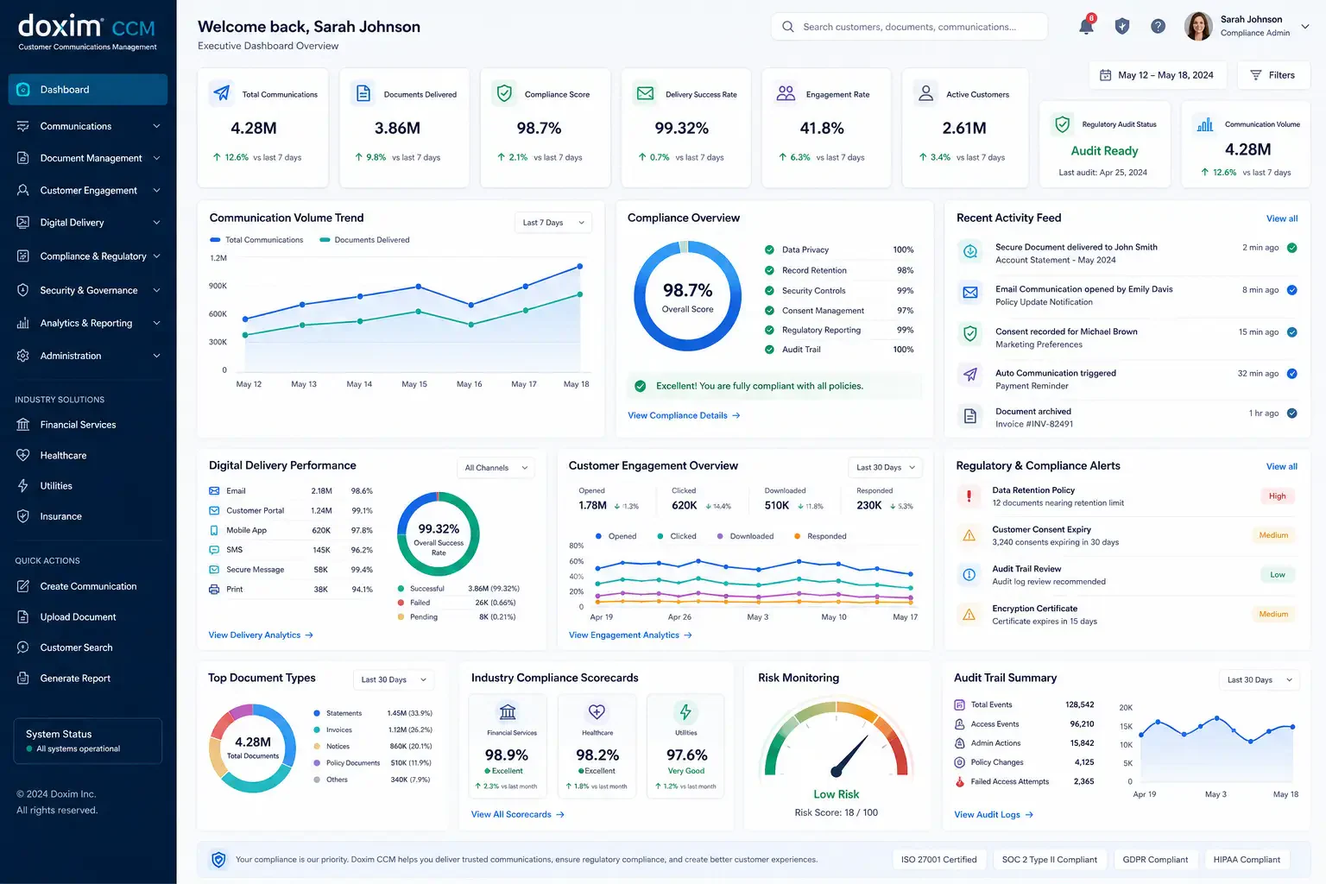The image size is (1326, 884).
Task: Click the Regulatory Audit Status shield icon
Action: 1063,124
